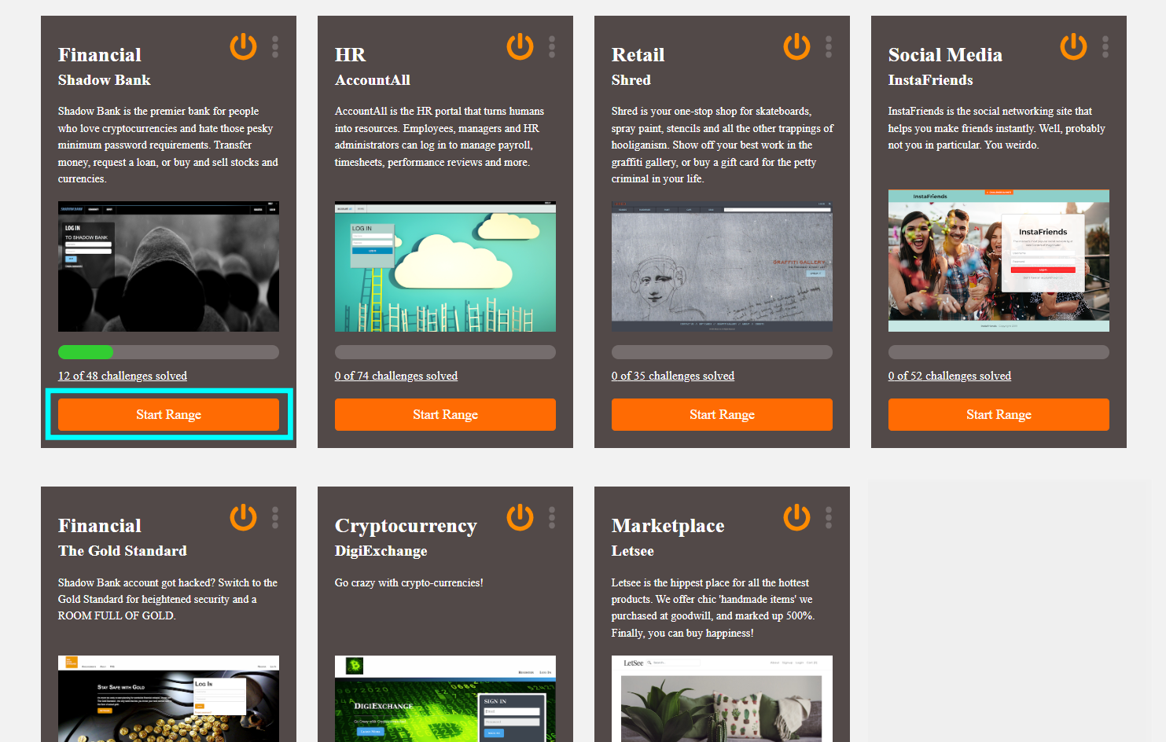Click the 'InstaFriends' card title
The width and height of the screenshot is (1166, 742).
[x=931, y=80]
